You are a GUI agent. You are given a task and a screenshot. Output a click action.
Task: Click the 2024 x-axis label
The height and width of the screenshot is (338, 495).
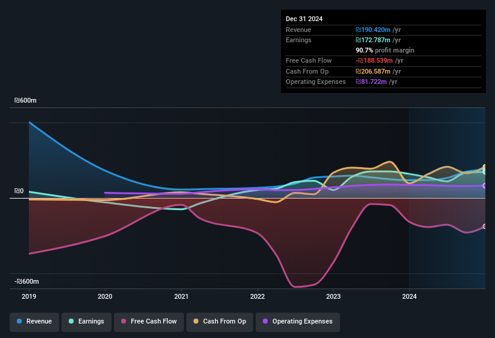coord(409,296)
